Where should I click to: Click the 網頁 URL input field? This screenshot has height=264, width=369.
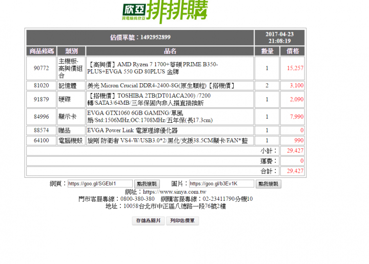tap(100, 183)
